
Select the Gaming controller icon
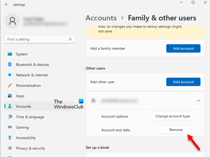10,127
